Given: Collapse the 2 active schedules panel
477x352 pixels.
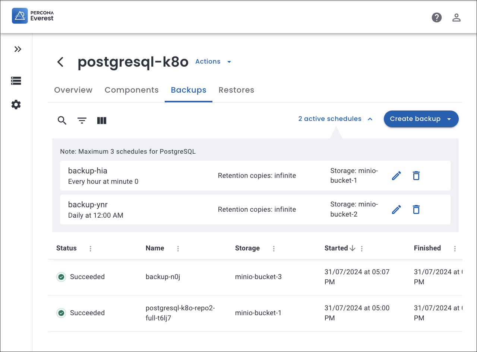Looking at the screenshot, I should [335, 119].
